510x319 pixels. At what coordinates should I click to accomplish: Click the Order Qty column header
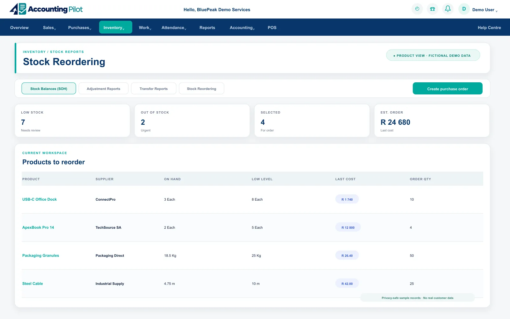click(420, 179)
